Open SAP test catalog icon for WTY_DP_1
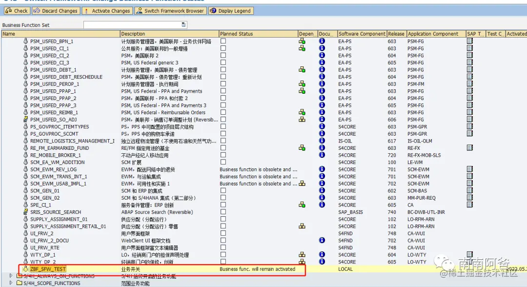Viewport: 527px width, 287px height. 470,255
